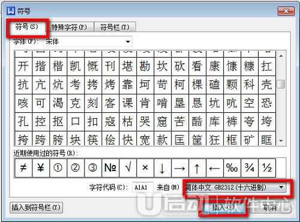
Task: Select character 宽 in the grid
Action: click(x=145, y=139)
